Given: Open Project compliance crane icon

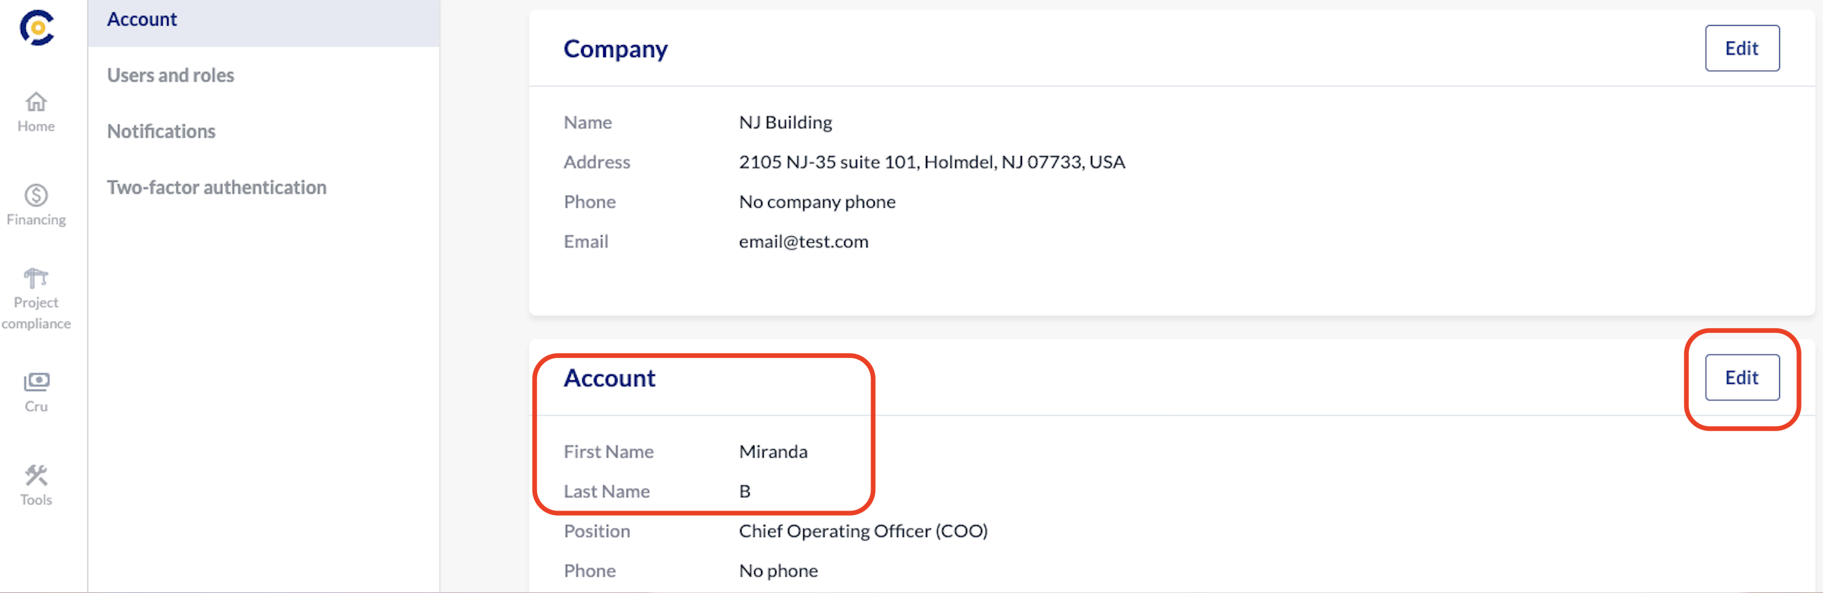Looking at the screenshot, I should (x=36, y=278).
